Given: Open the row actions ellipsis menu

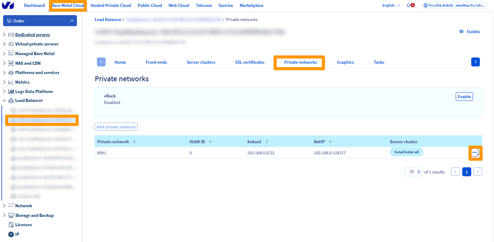Looking at the screenshot, I should coord(475,153).
